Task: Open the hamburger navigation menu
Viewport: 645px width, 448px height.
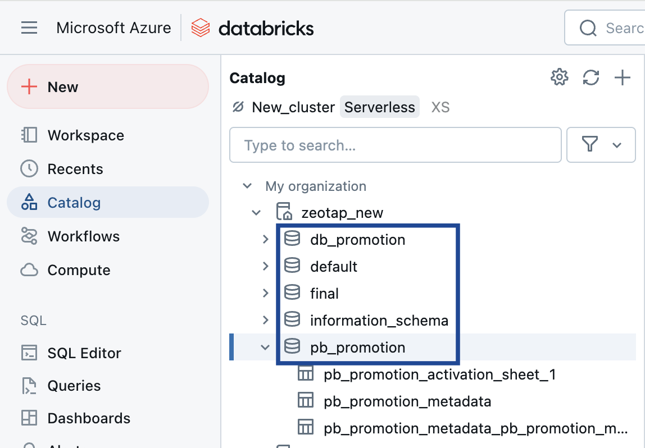Action: tap(29, 28)
